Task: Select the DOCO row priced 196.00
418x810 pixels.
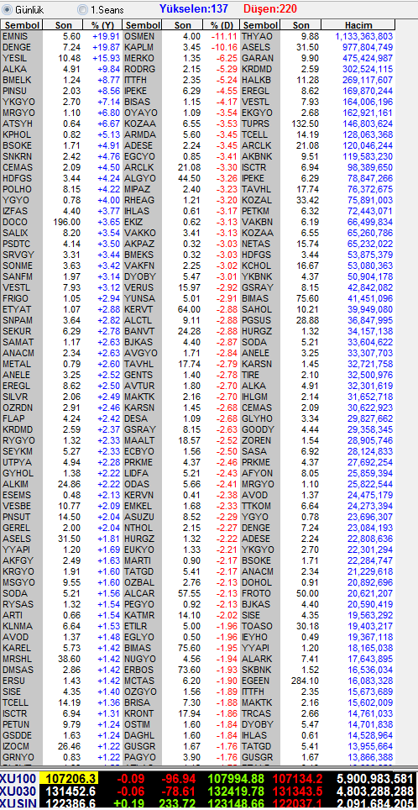Action: click(x=61, y=222)
